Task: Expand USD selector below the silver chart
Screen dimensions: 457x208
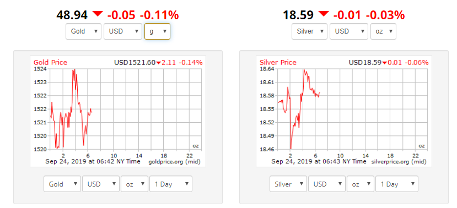Action: (x=327, y=184)
